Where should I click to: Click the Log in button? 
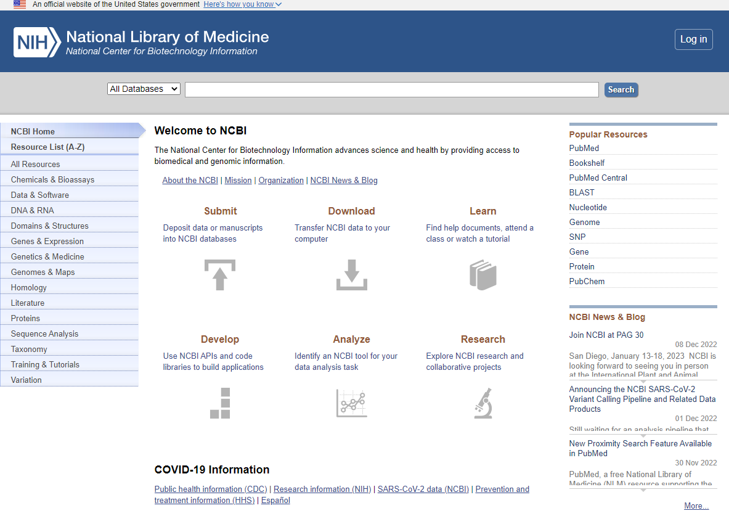click(x=693, y=39)
